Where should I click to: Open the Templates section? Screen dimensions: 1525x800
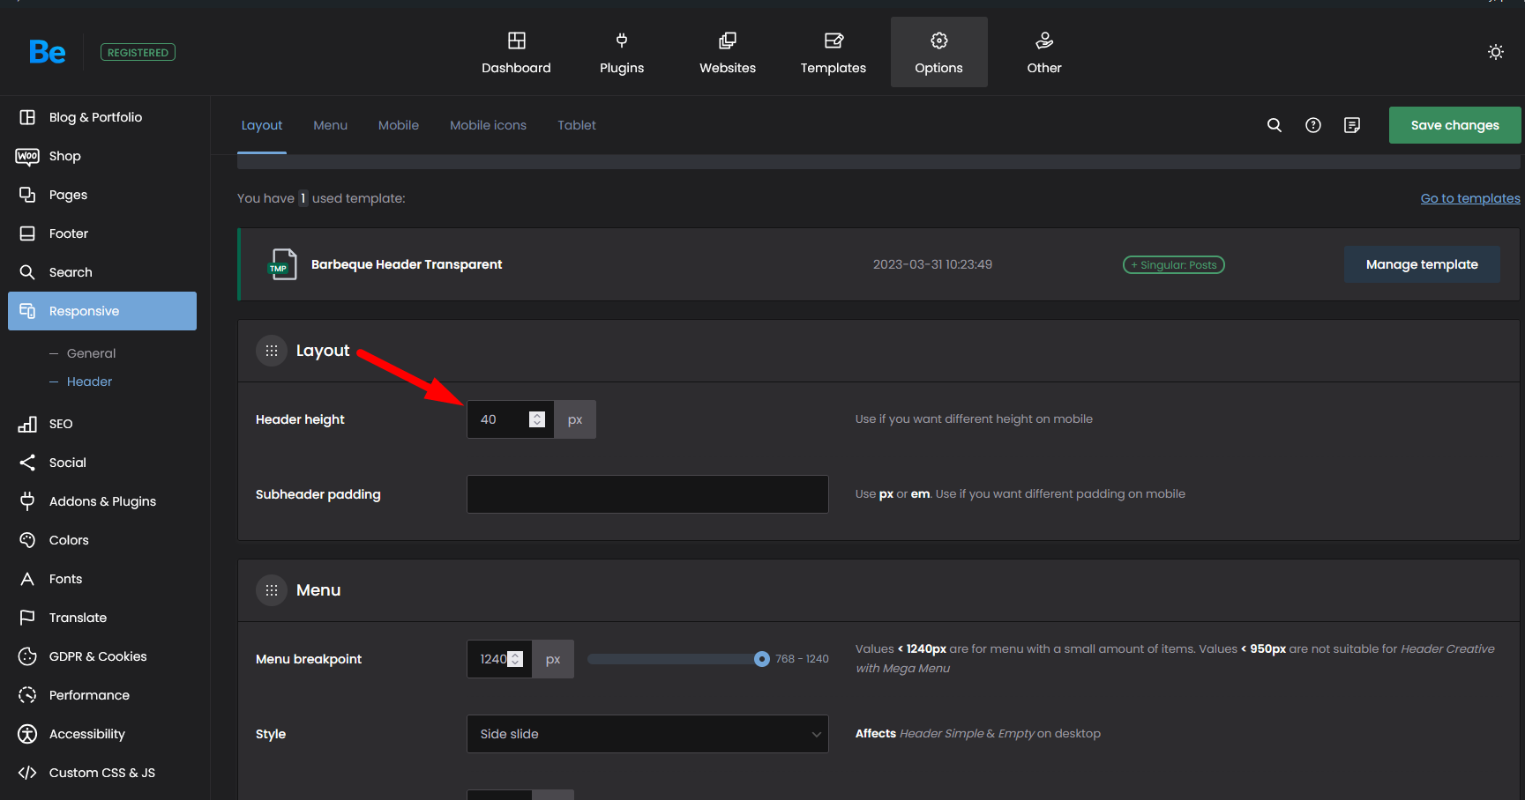click(x=834, y=52)
